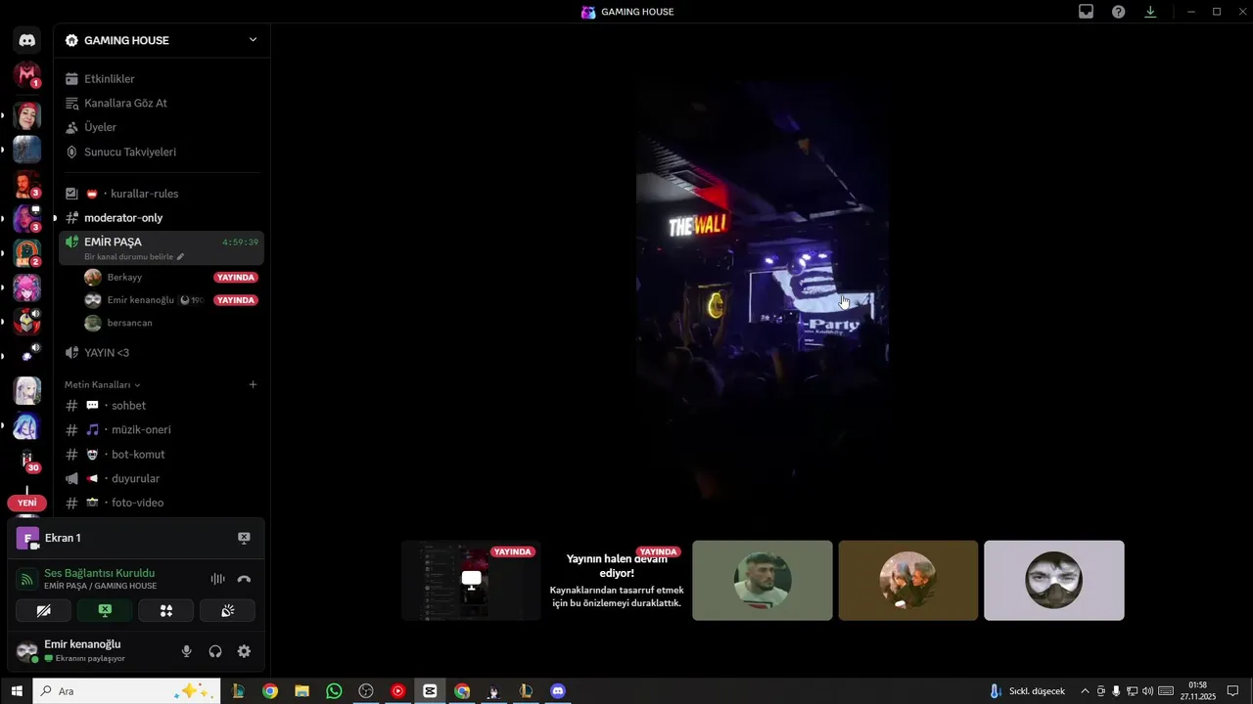Stop streaming with the Ekran 1 icon

[244, 538]
